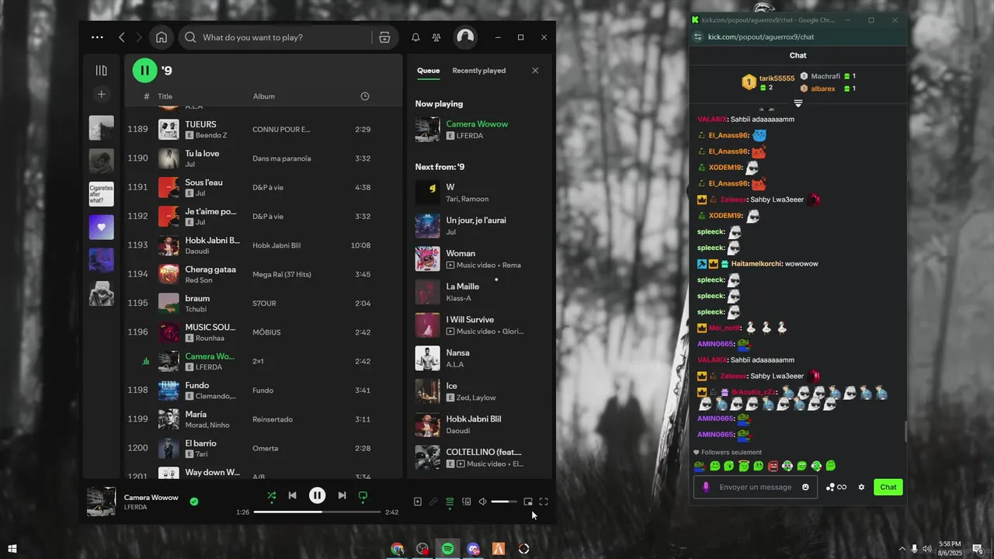
Task: Expand the Kick chat leaderboard chevron
Action: tap(798, 103)
